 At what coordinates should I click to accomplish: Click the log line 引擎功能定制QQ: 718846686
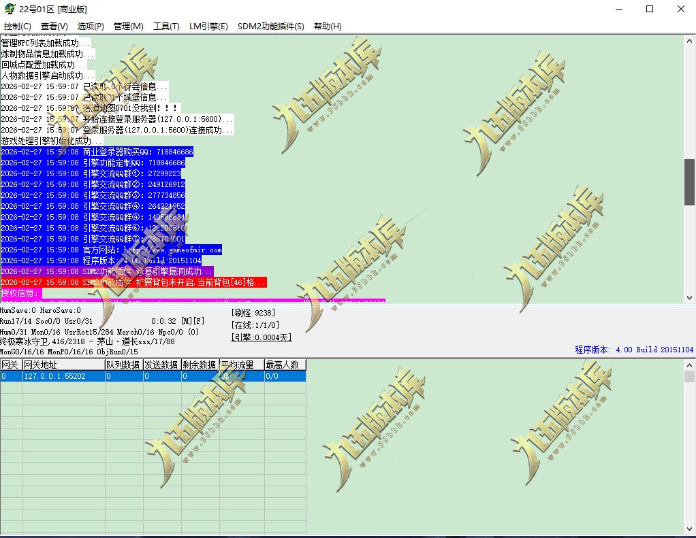tap(93, 163)
